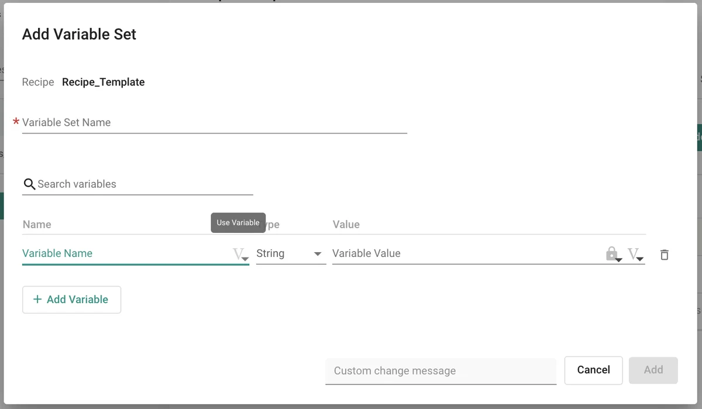Screen dimensions: 702x409
Task: Click the lock icon in the Value field
Action: tap(612, 254)
